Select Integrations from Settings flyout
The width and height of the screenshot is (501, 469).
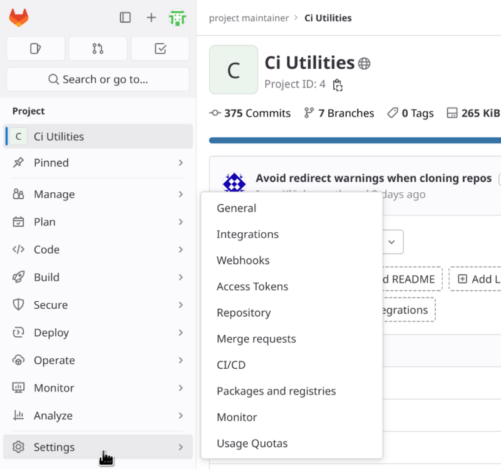(x=247, y=234)
